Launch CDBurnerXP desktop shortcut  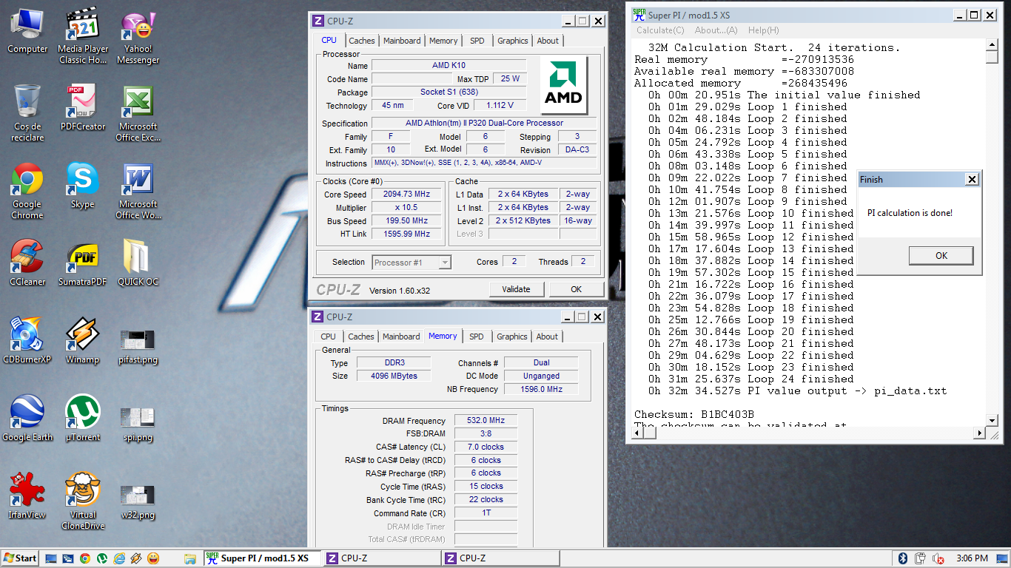(x=27, y=342)
